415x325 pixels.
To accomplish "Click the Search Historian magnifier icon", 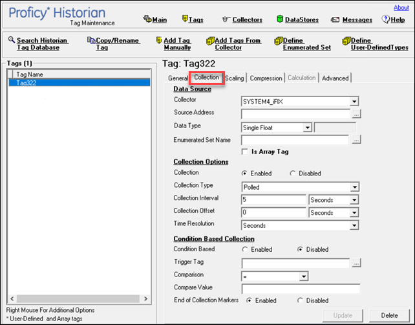I will point(11,39).
